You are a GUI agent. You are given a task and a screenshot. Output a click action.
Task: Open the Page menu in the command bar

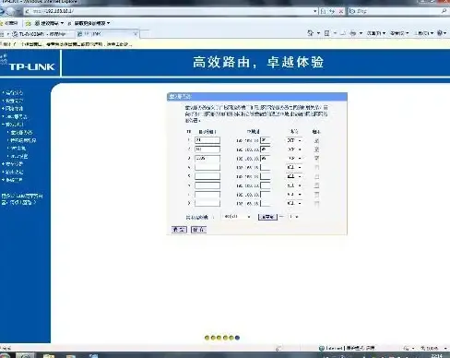[x=376, y=33]
